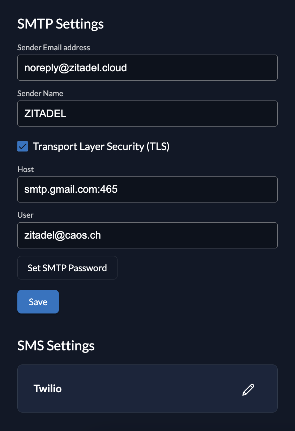Open the Twilio SMS provider card
The width and height of the screenshot is (295, 431).
(x=145, y=388)
